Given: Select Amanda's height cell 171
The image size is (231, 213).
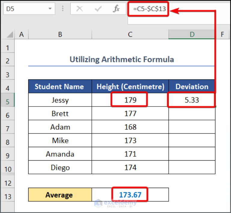Looking at the screenshot, I should coord(130,154).
